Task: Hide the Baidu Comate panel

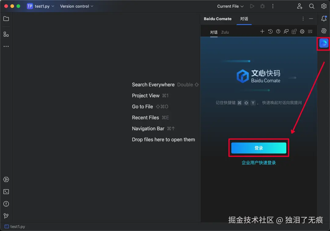Action: click(x=311, y=19)
